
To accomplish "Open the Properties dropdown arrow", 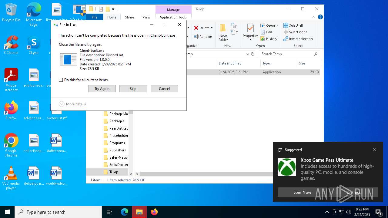I will pos(250,40).
